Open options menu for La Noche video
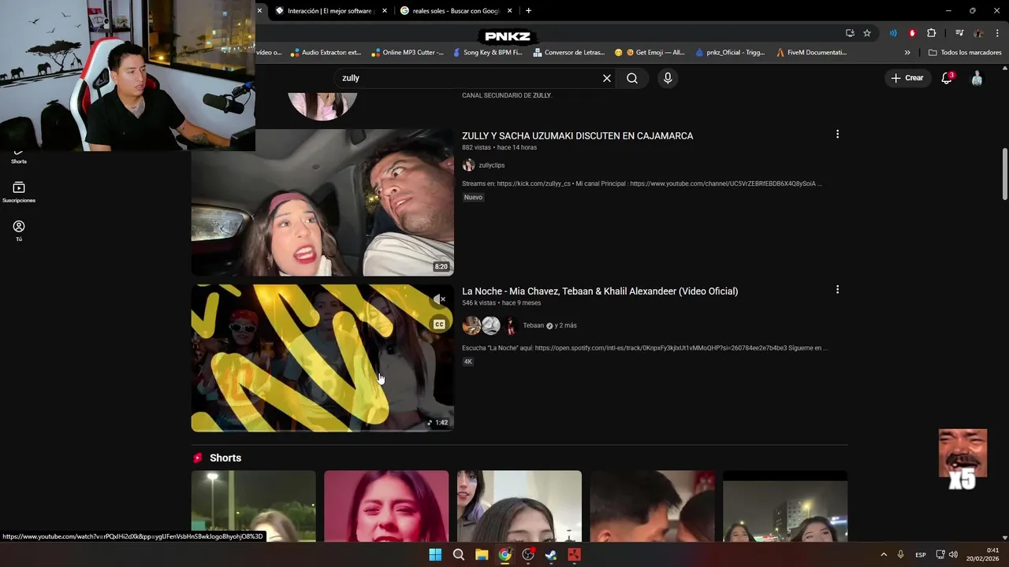 tap(837, 290)
